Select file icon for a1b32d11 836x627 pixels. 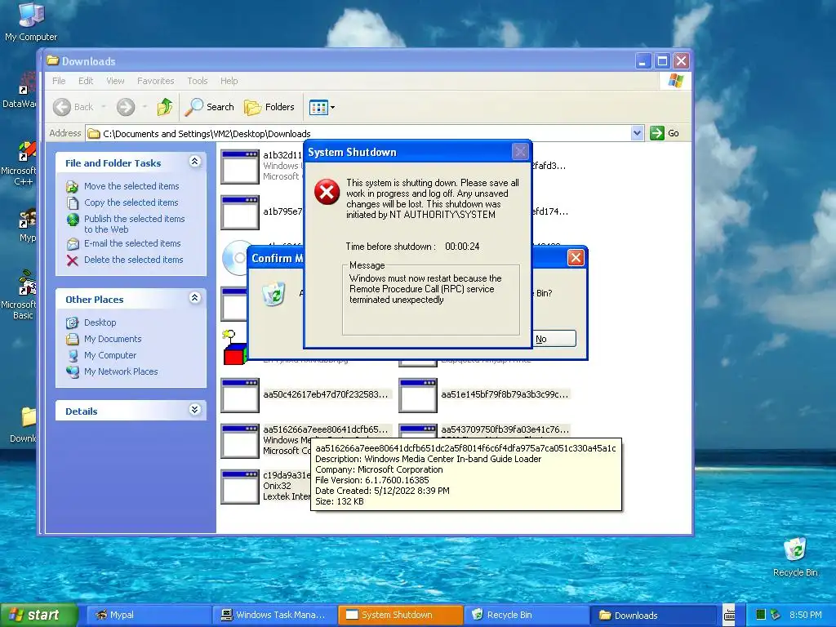coord(240,167)
